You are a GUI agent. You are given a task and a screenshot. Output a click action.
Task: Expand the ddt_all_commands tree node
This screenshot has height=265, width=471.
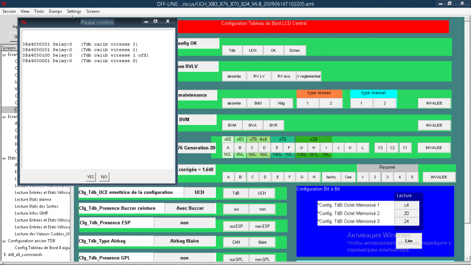[5, 255]
